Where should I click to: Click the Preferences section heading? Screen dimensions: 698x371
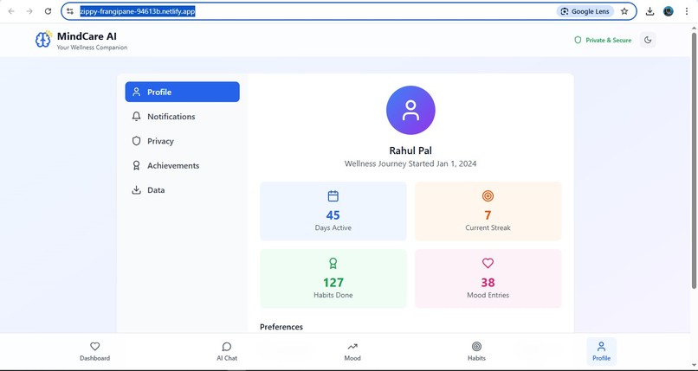point(281,327)
